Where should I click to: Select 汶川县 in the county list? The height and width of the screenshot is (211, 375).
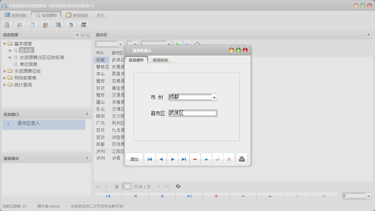pos(118,116)
